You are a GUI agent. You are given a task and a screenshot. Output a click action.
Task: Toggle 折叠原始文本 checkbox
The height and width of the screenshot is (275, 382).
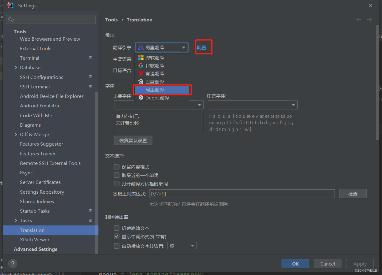tap(117, 228)
